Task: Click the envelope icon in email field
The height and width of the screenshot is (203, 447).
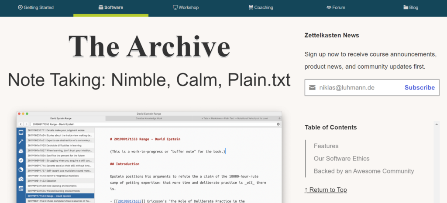Action: tap(312, 87)
